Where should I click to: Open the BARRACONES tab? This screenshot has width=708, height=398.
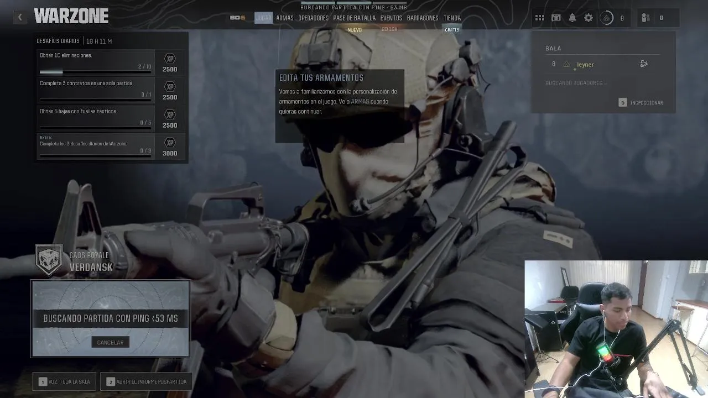point(423,18)
